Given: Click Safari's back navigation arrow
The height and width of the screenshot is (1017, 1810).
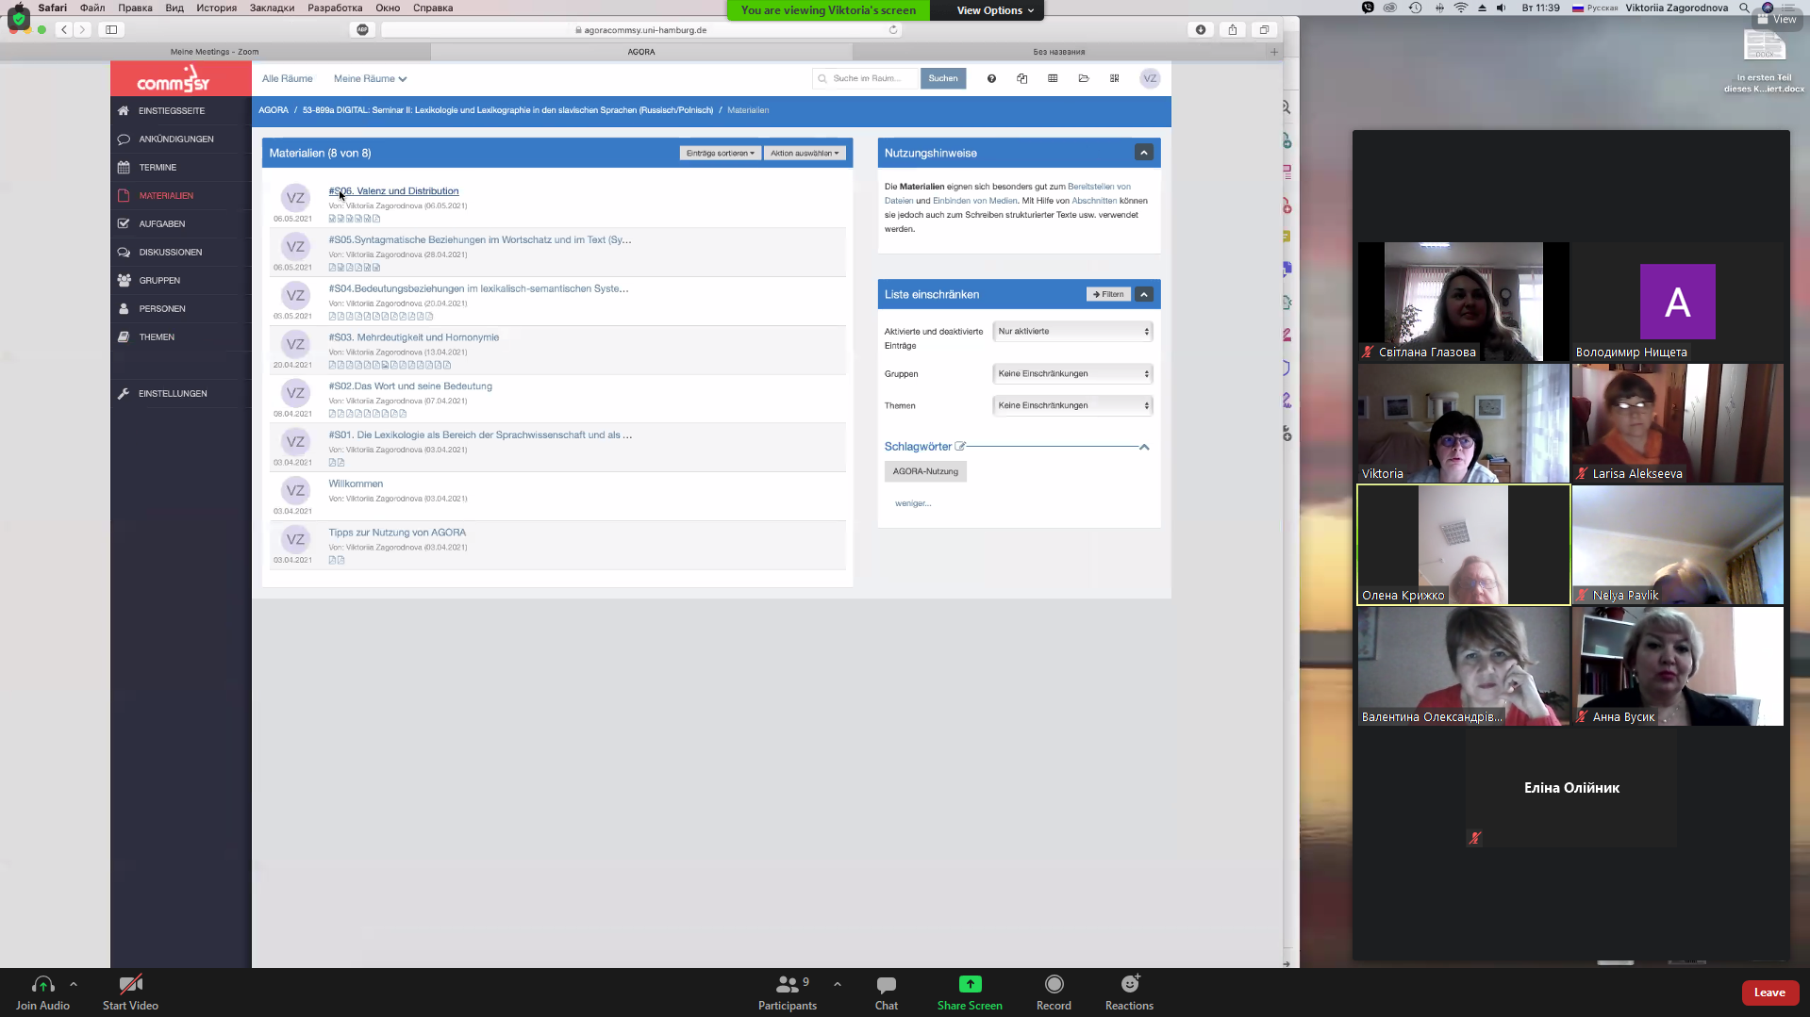Looking at the screenshot, I should [64, 30].
